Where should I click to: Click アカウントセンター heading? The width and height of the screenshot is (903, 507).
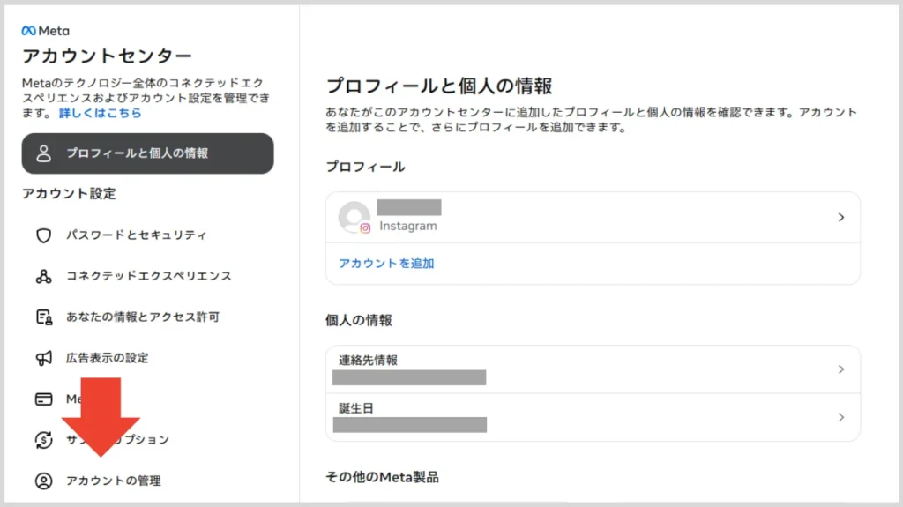click(107, 56)
